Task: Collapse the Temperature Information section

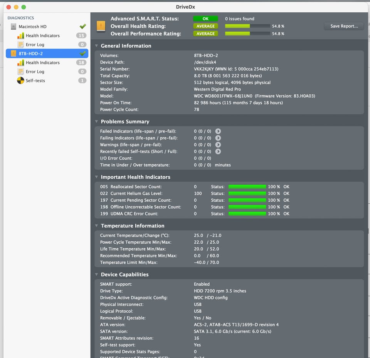Action: tap(96, 226)
